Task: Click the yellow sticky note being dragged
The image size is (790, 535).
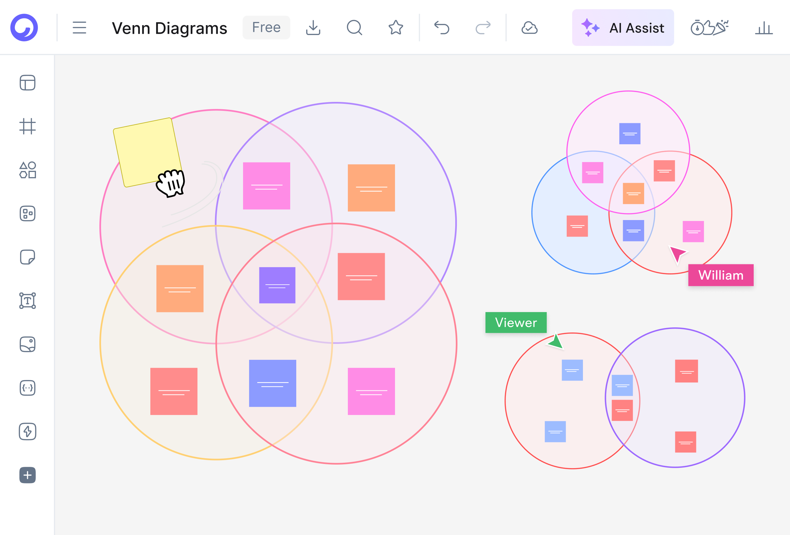Action: [x=147, y=152]
